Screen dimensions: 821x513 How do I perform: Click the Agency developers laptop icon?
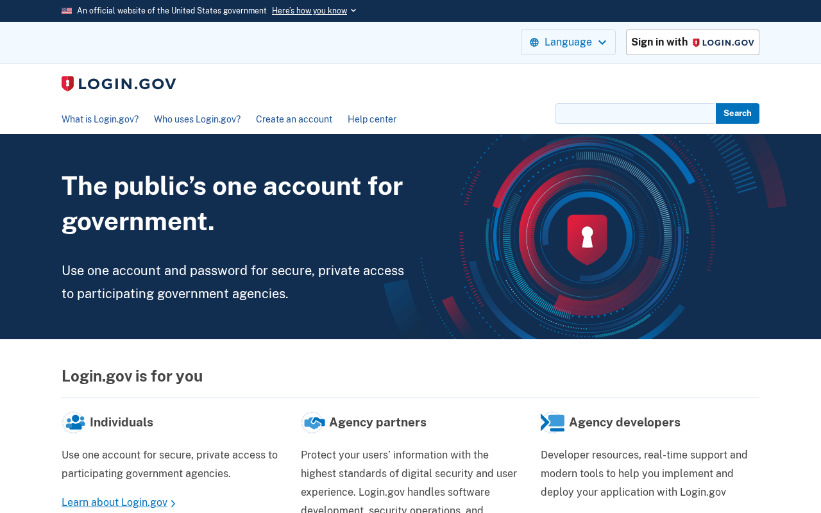[x=553, y=423]
